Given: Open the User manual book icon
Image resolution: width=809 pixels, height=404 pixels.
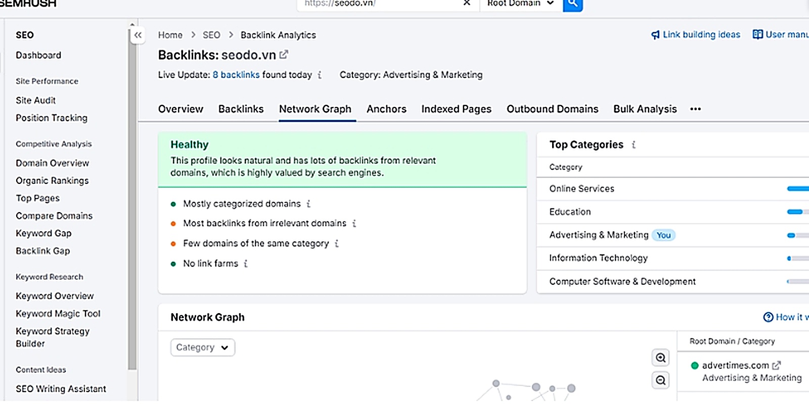Looking at the screenshot, I should (x=757, y=34).
